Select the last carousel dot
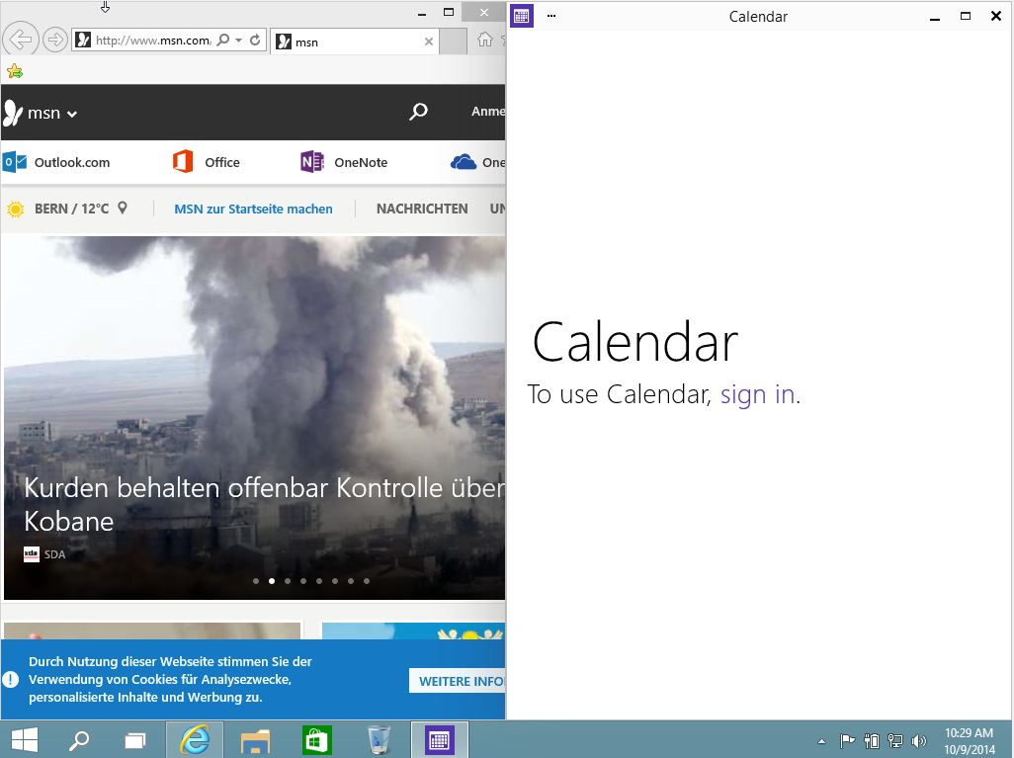This screenshot has height=758, width=1014. (x=367, y=581)
